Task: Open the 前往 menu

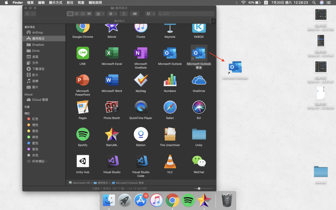Action: click(70, 3)
